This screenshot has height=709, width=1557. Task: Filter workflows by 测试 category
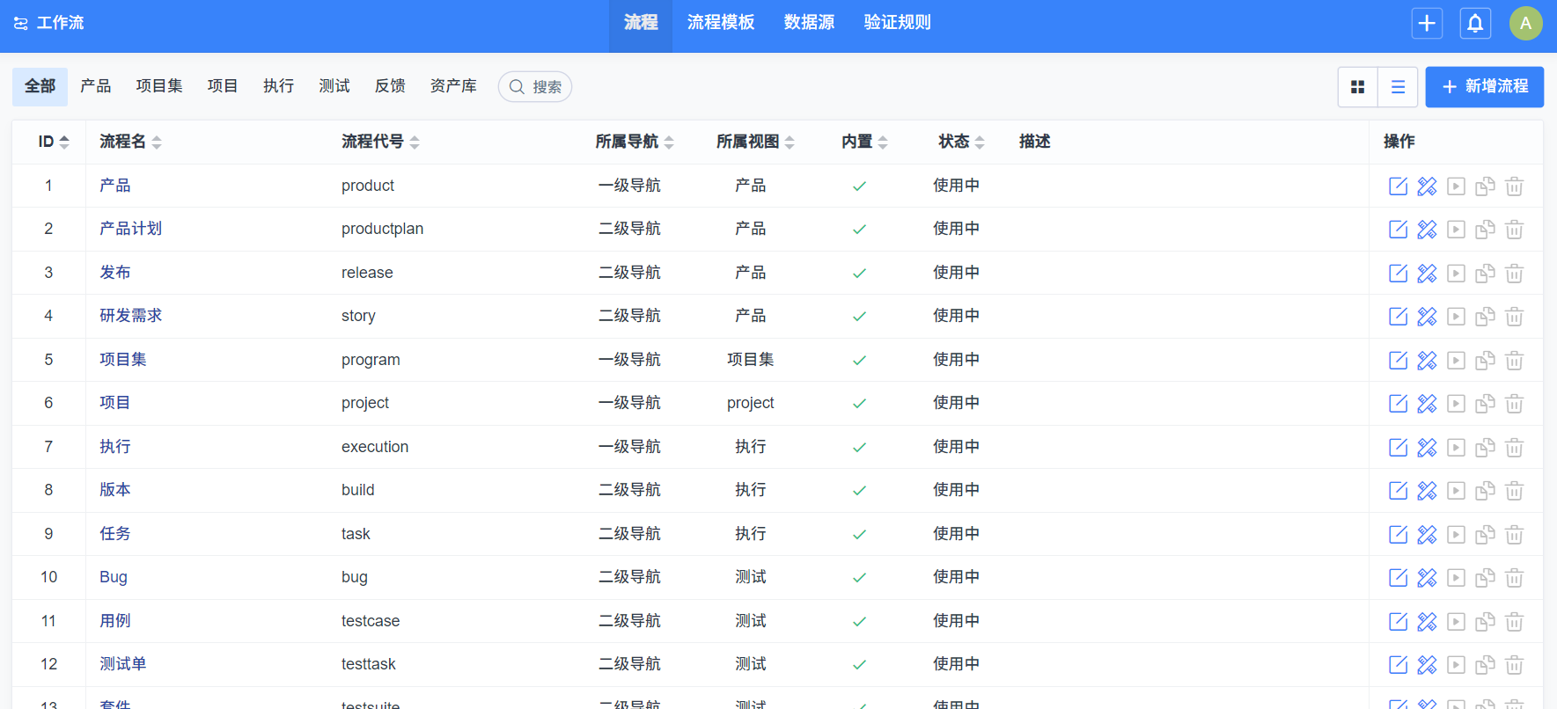point(334,86)
